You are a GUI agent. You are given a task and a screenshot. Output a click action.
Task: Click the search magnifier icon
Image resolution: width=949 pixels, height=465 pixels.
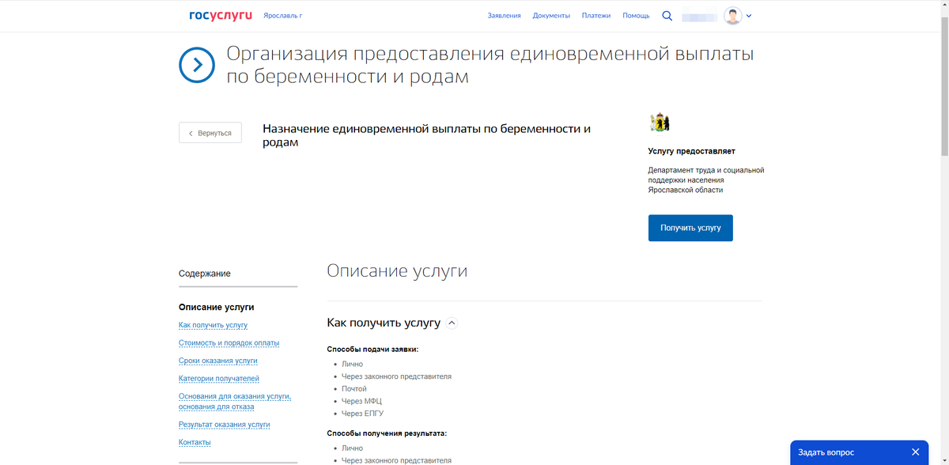(667, 16)
